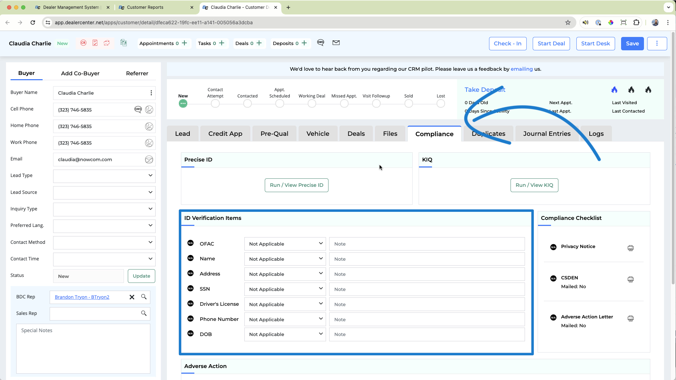Switch to the Add Co-Buyer tab
The height and width of the screenshot is (380, 676).
(80, 73)
